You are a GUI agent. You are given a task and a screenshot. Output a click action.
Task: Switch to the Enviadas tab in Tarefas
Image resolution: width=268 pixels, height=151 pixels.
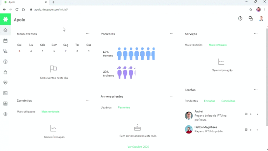(x=210, y=101)
